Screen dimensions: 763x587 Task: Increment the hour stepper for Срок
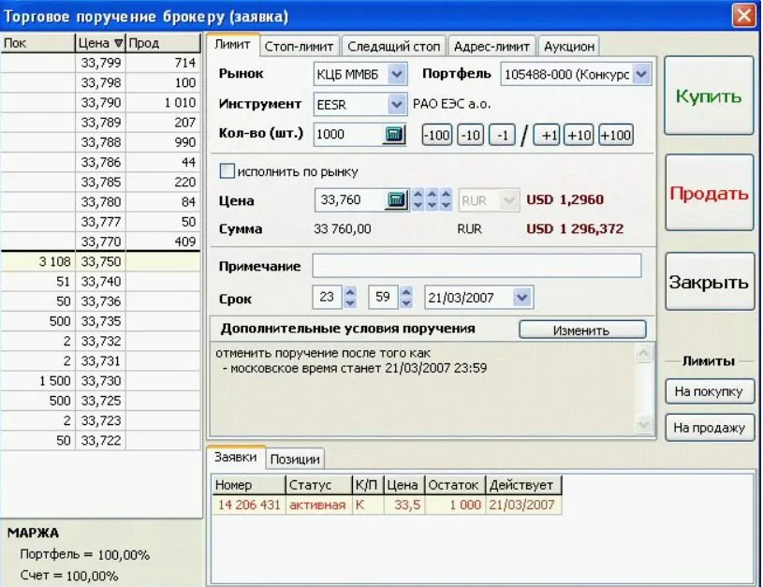(350, 292)
